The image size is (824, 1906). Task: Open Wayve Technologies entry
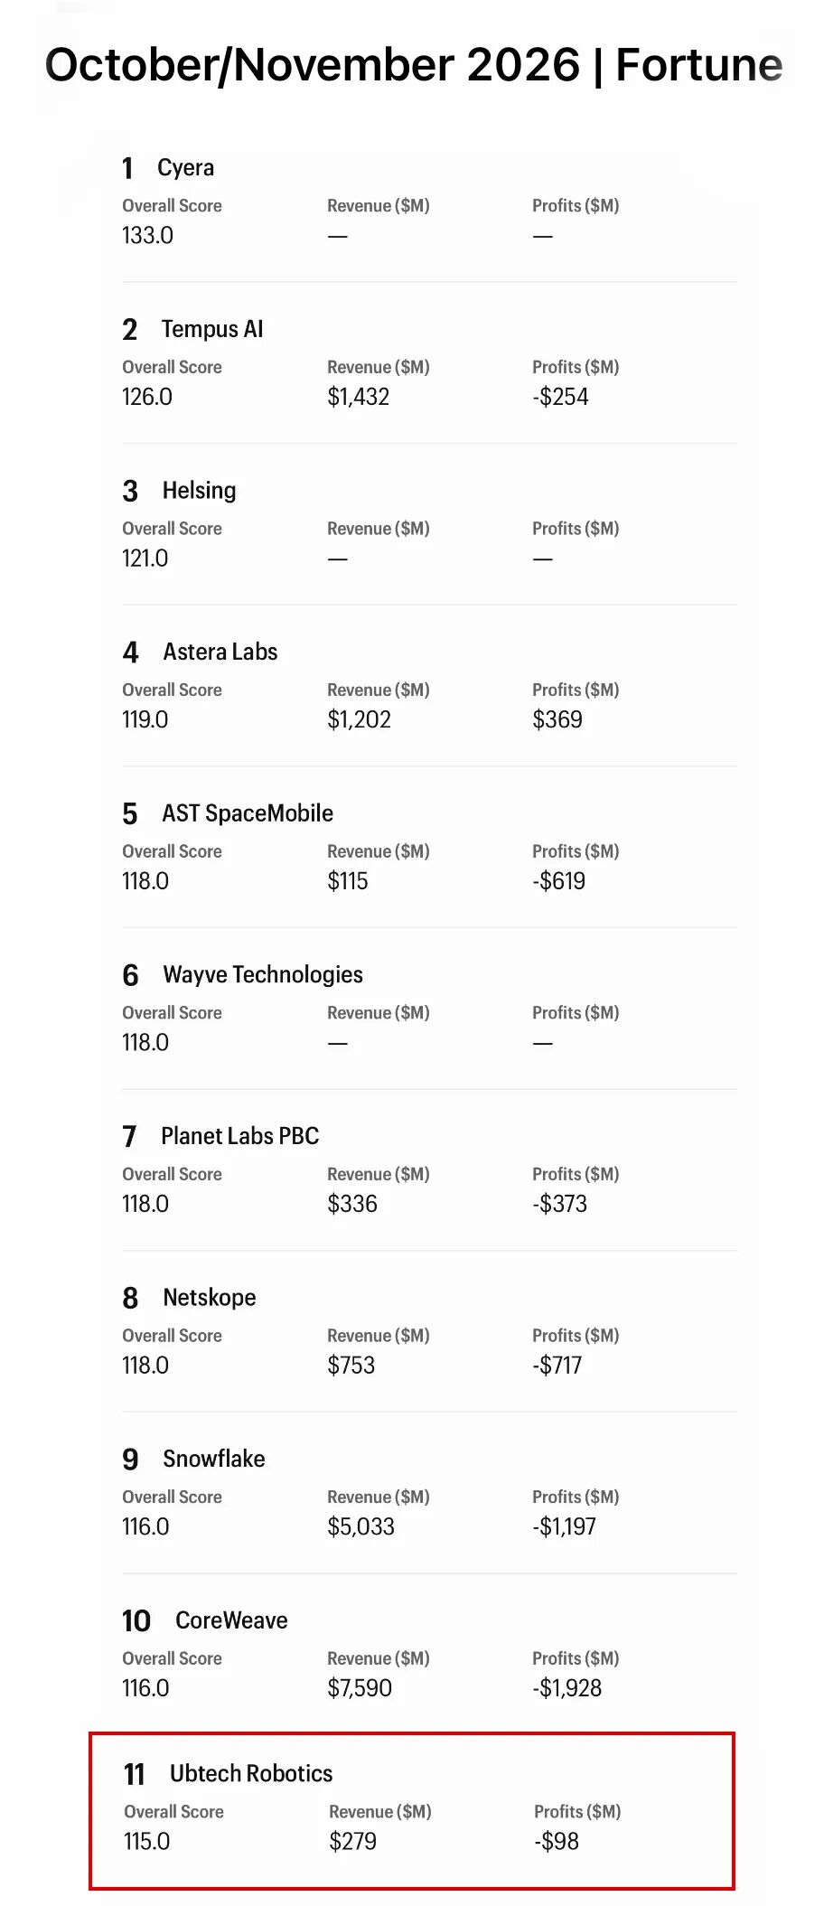click(x=263, y=974)
